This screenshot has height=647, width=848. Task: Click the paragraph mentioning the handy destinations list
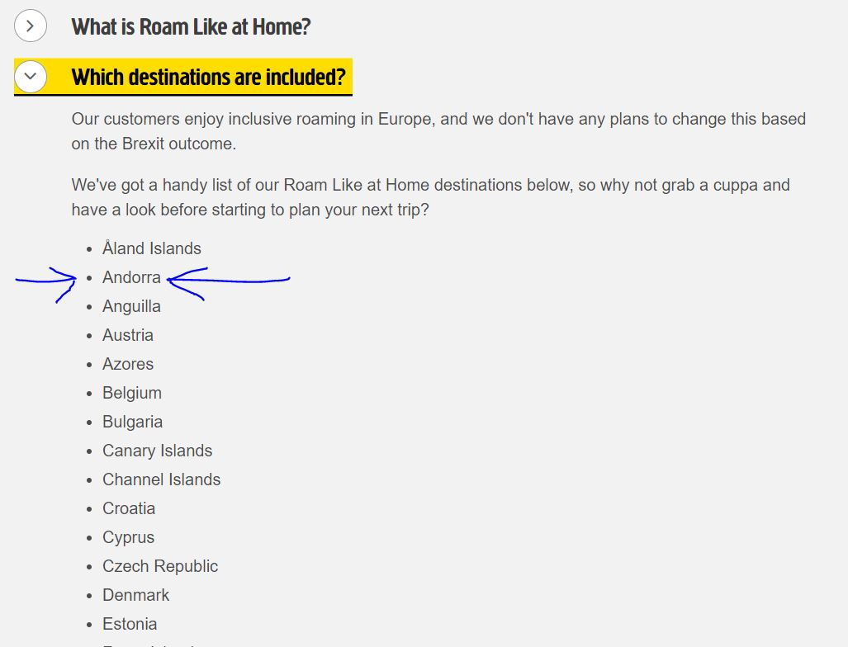pyautogui.click(x=430, y=197)
